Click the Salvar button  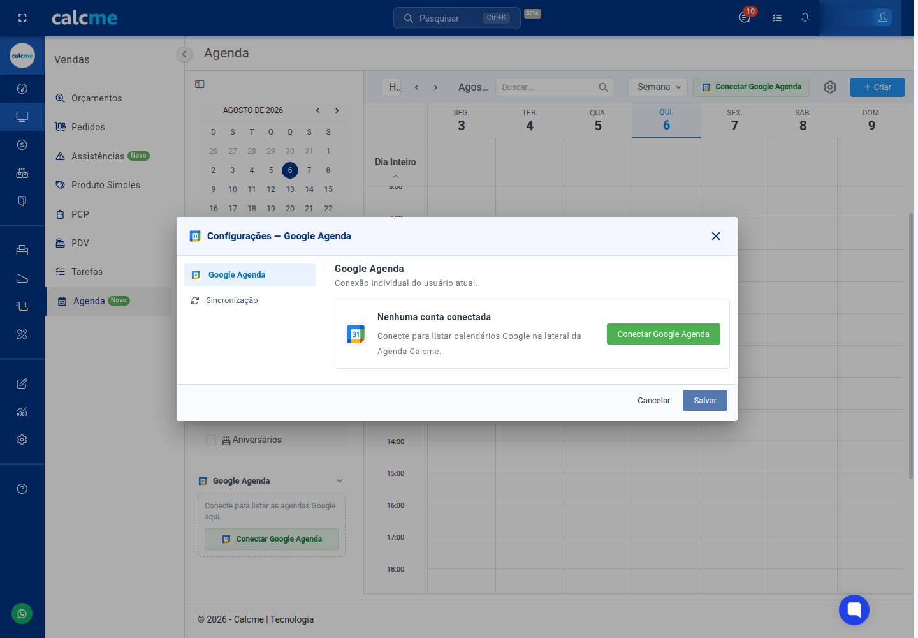(x=705, y=401)
